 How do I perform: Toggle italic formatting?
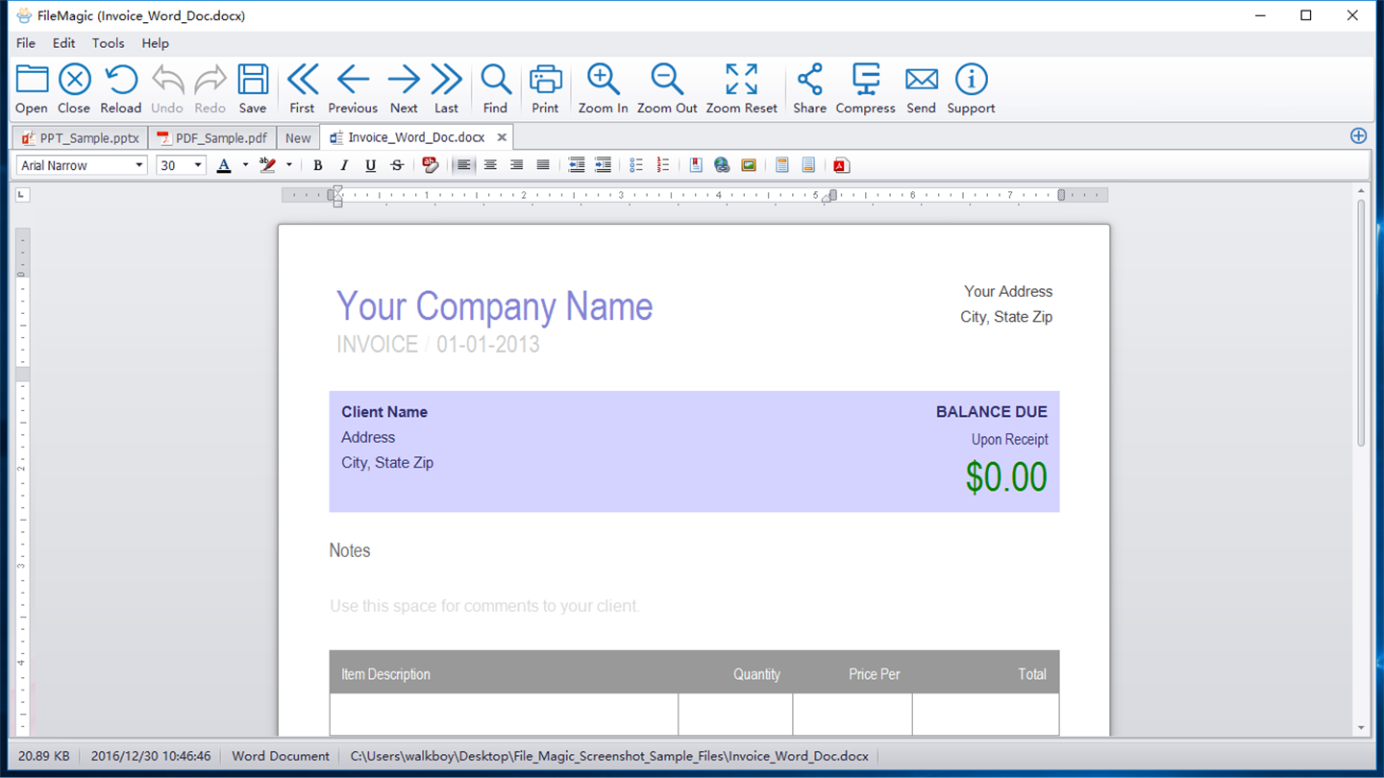click(x=344, y=165)
